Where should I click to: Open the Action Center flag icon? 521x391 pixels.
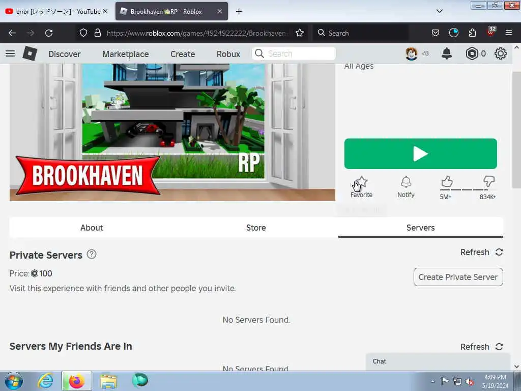point(445,381)
